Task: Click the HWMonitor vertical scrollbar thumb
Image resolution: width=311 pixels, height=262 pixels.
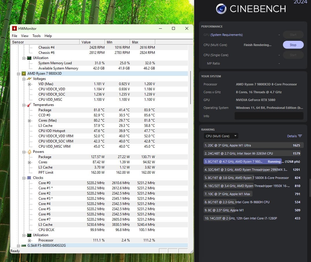Action: coord(191,87)
